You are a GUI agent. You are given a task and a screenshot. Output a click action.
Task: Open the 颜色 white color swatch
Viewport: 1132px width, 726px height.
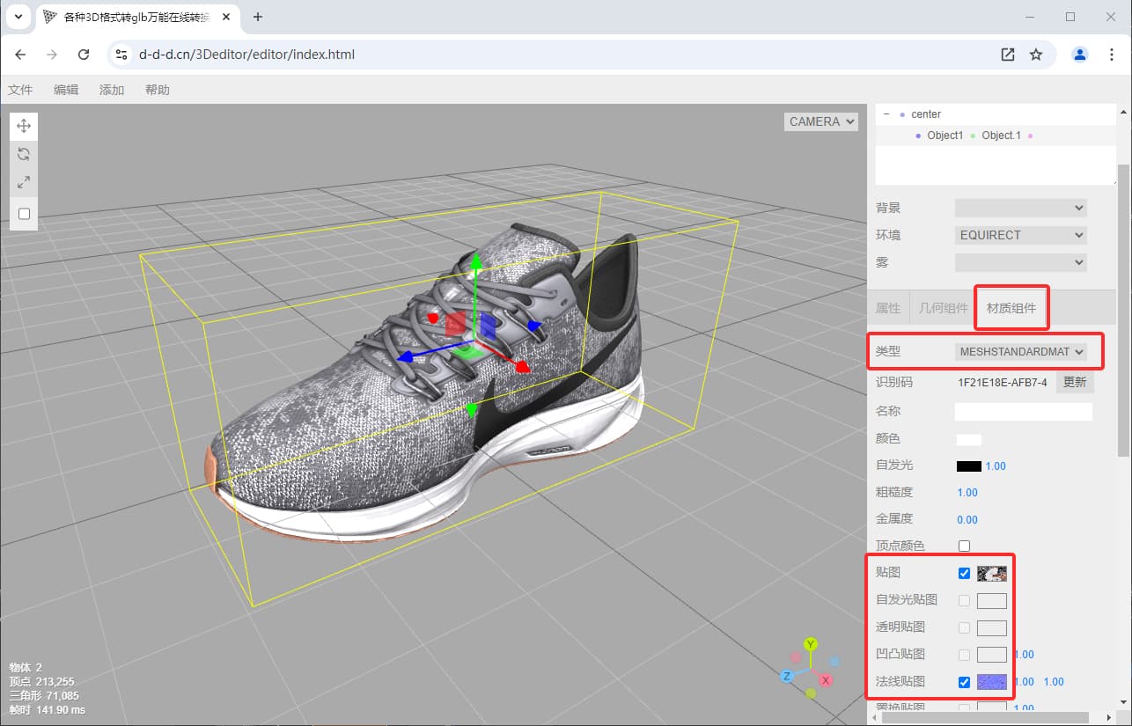(969, 439)
